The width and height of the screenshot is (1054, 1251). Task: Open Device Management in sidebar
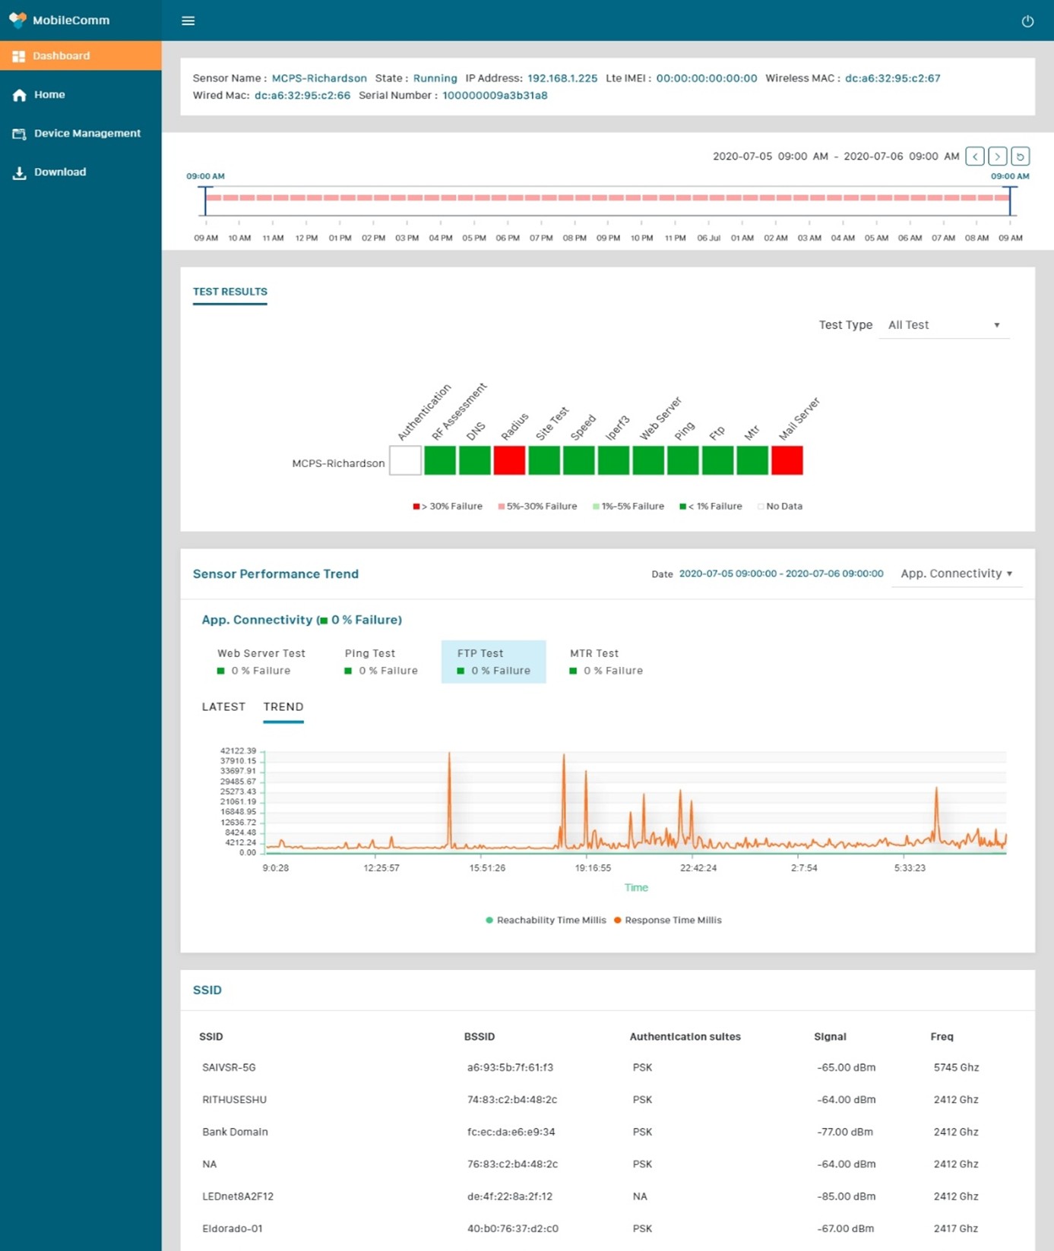(87, 134)
